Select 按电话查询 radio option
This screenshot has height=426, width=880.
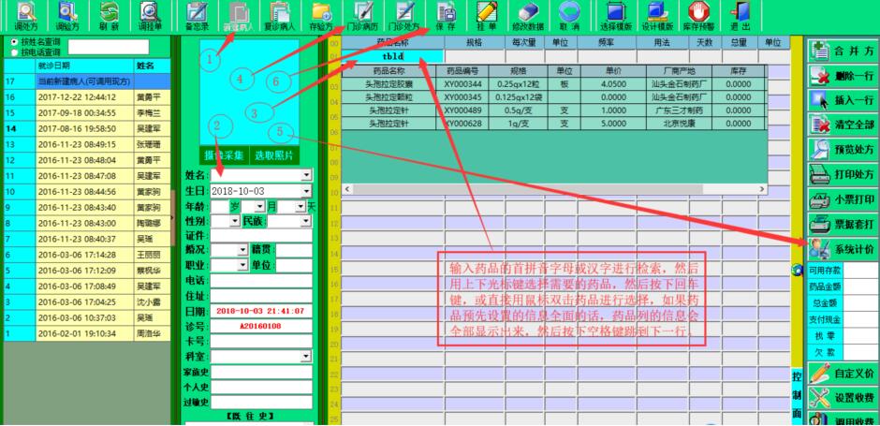coord(12,52)
